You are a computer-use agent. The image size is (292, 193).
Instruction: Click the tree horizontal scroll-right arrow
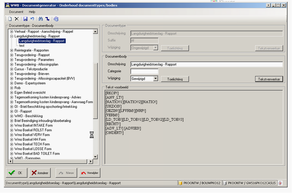[x=90, y=161]
